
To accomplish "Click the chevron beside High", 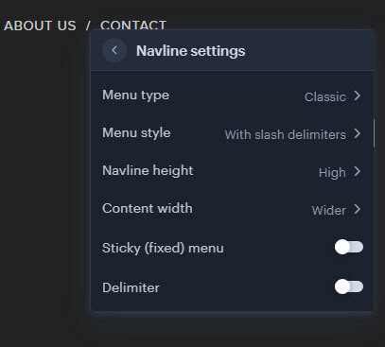I will [357, 171].
